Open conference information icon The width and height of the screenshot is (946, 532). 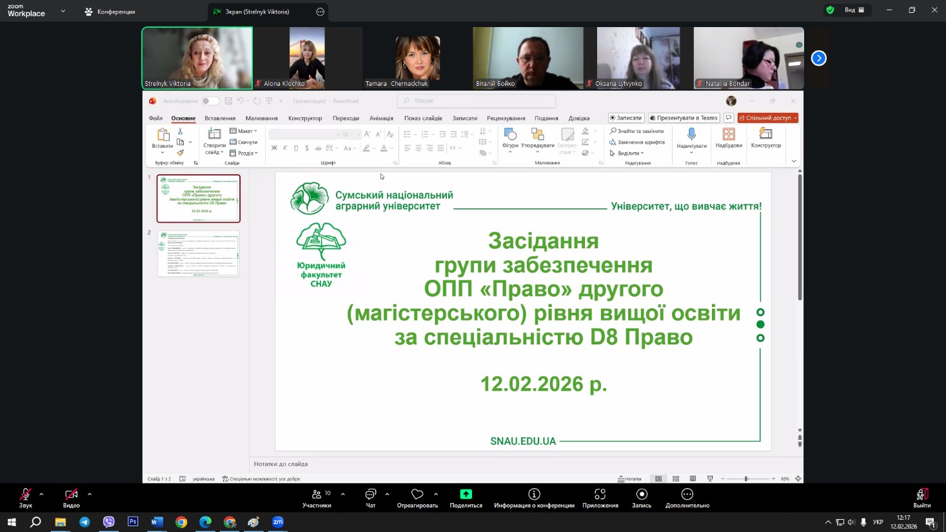(x=534, y=495)
